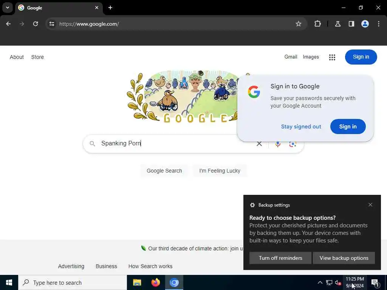This screenshot has width=387, height=290.
Task: Open the Chrome side panel icon
Action: [x=351, y=24]
